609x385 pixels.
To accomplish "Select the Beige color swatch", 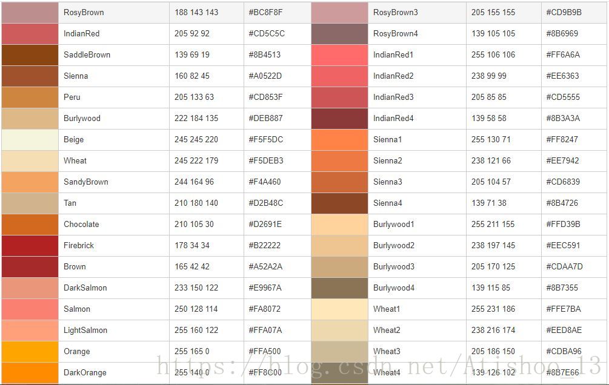I will click(30, 139).
